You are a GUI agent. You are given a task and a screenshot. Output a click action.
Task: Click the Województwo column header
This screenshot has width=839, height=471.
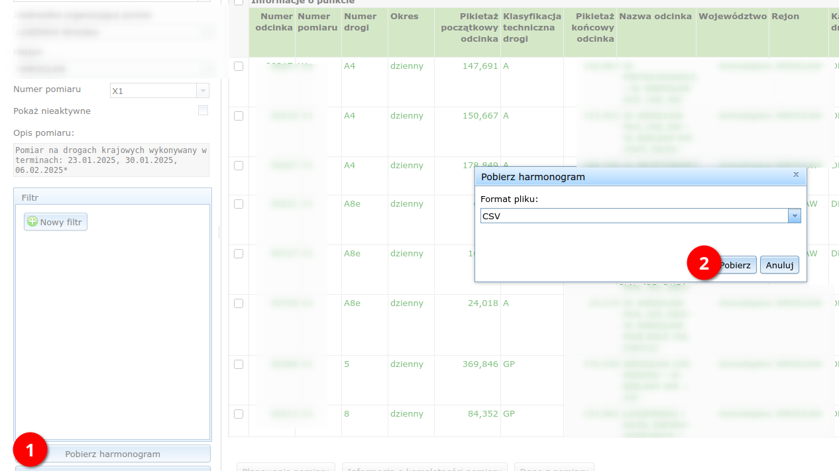pyautogui.click(x=732, y=32)
